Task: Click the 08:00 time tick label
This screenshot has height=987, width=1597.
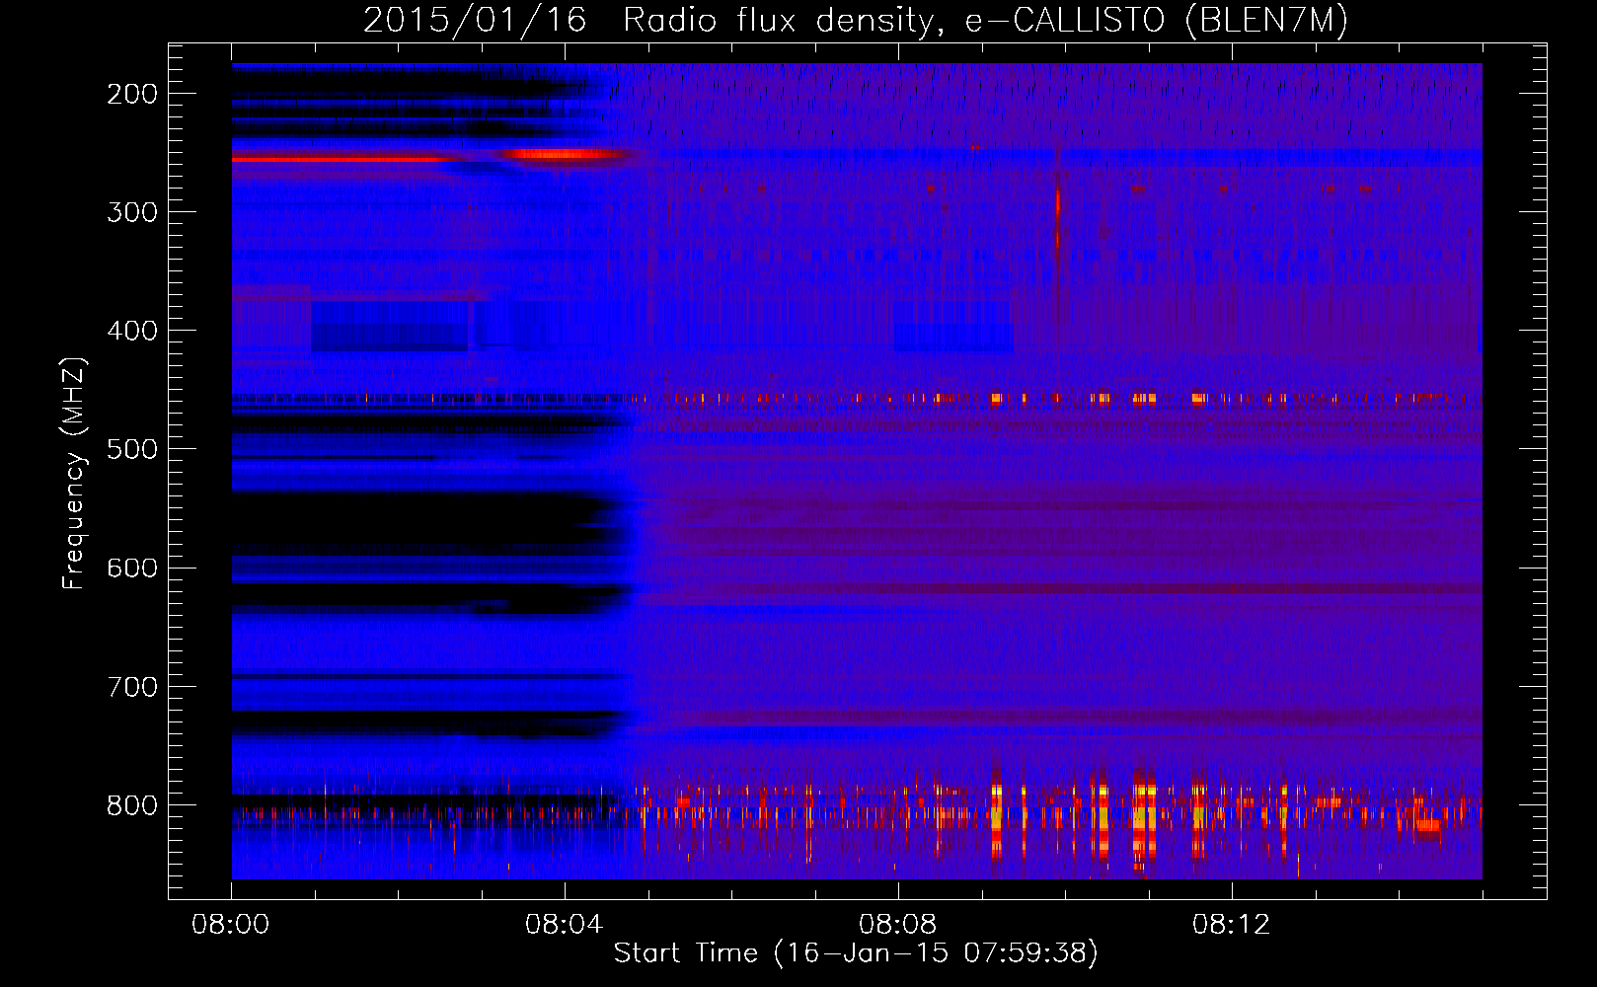Action: point(231,925)
